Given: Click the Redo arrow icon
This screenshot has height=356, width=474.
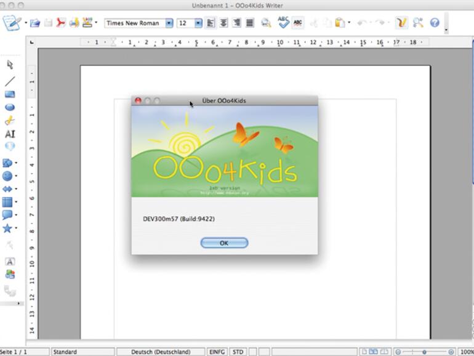Looking at the screenshot, I should point(380,23).
